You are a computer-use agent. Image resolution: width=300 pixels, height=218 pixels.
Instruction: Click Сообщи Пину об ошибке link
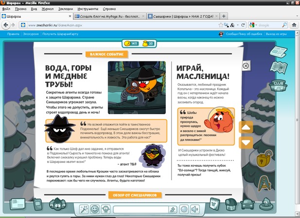pyautogui.click(x=244, y=34)
